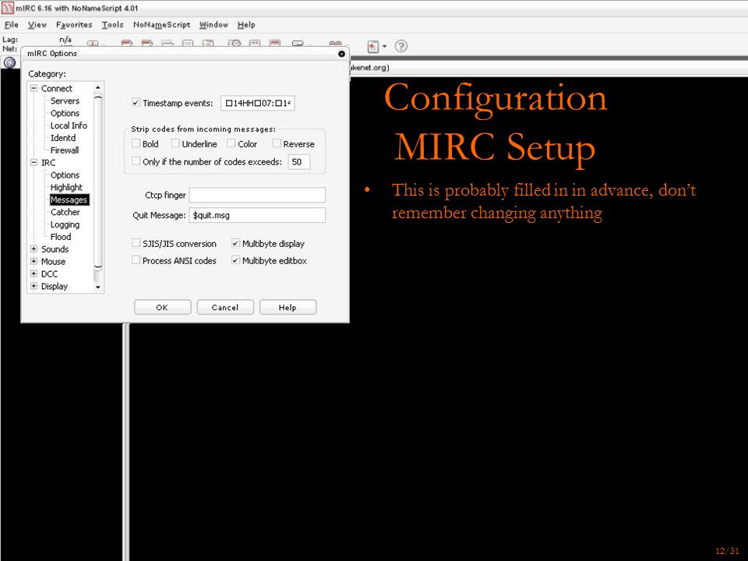Open the Favorites menu

coord(74,25)
